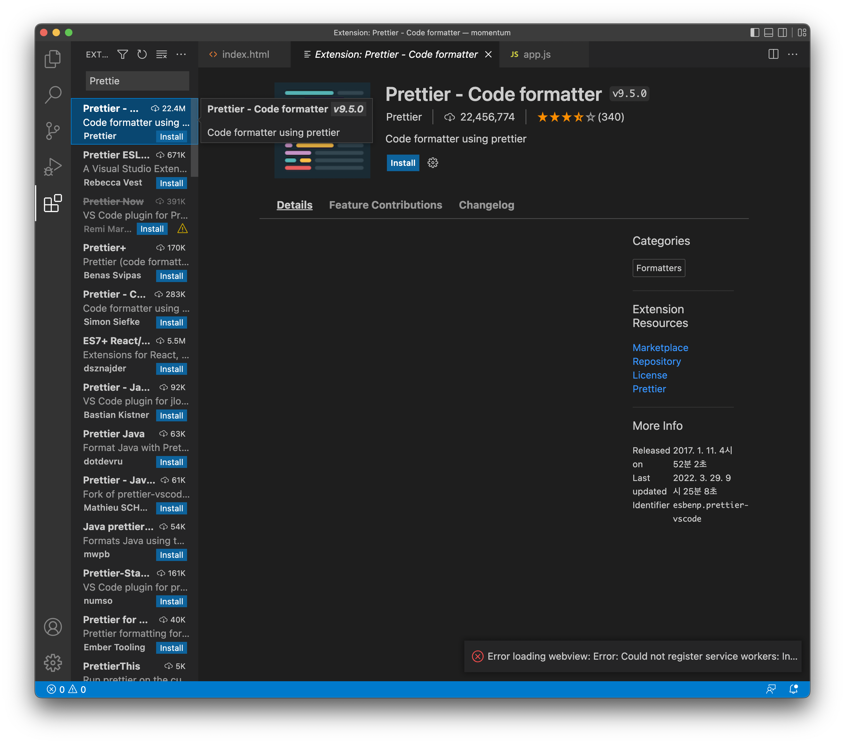Click the notifications bell in status bar
Viewport: 845px width, 744px height.
pyautogui.click(x=793, y=689)
